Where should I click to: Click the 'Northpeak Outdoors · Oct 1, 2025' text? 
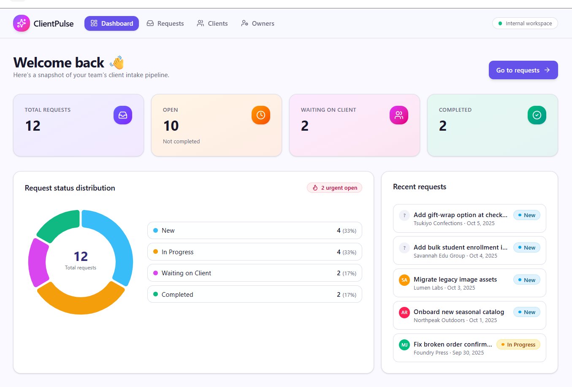(x=455, y=320)
